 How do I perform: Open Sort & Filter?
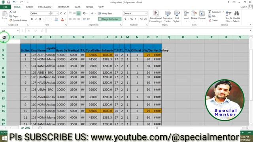pyautogui.click(x=228, y=17)
